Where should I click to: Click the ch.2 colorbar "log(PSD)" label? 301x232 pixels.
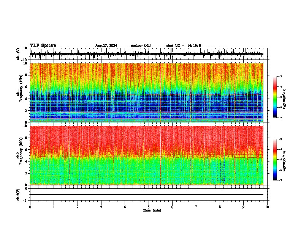pos(284,161)
